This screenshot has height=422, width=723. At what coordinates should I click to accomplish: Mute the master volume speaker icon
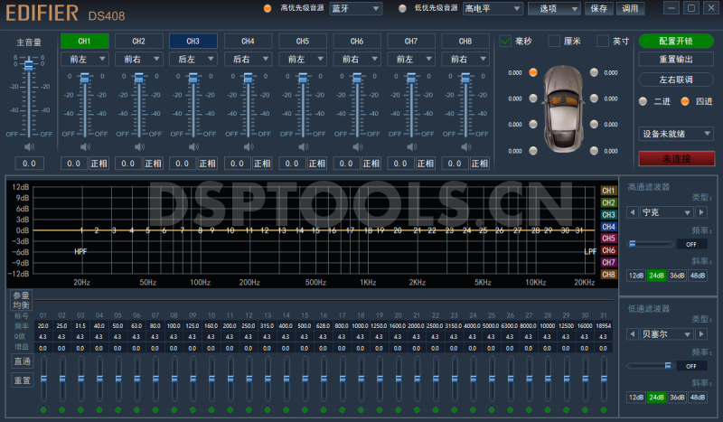29,146
